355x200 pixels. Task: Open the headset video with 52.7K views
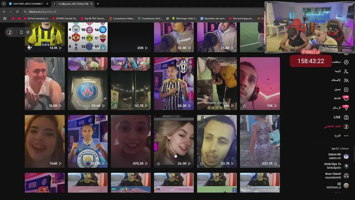(x=217, y=141)
